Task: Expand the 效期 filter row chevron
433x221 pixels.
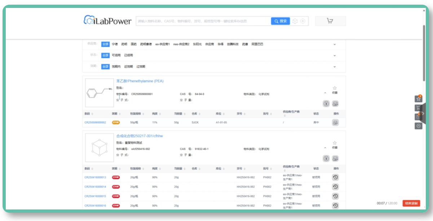Action: [x=334, y=67]
